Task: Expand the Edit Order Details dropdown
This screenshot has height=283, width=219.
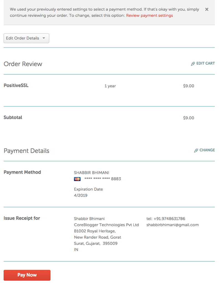Action: tap(26, 38)
